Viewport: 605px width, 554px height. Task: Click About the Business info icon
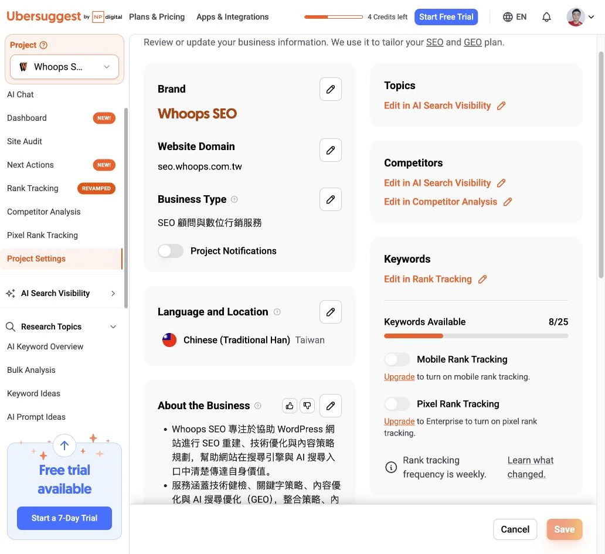pos(258,406)
